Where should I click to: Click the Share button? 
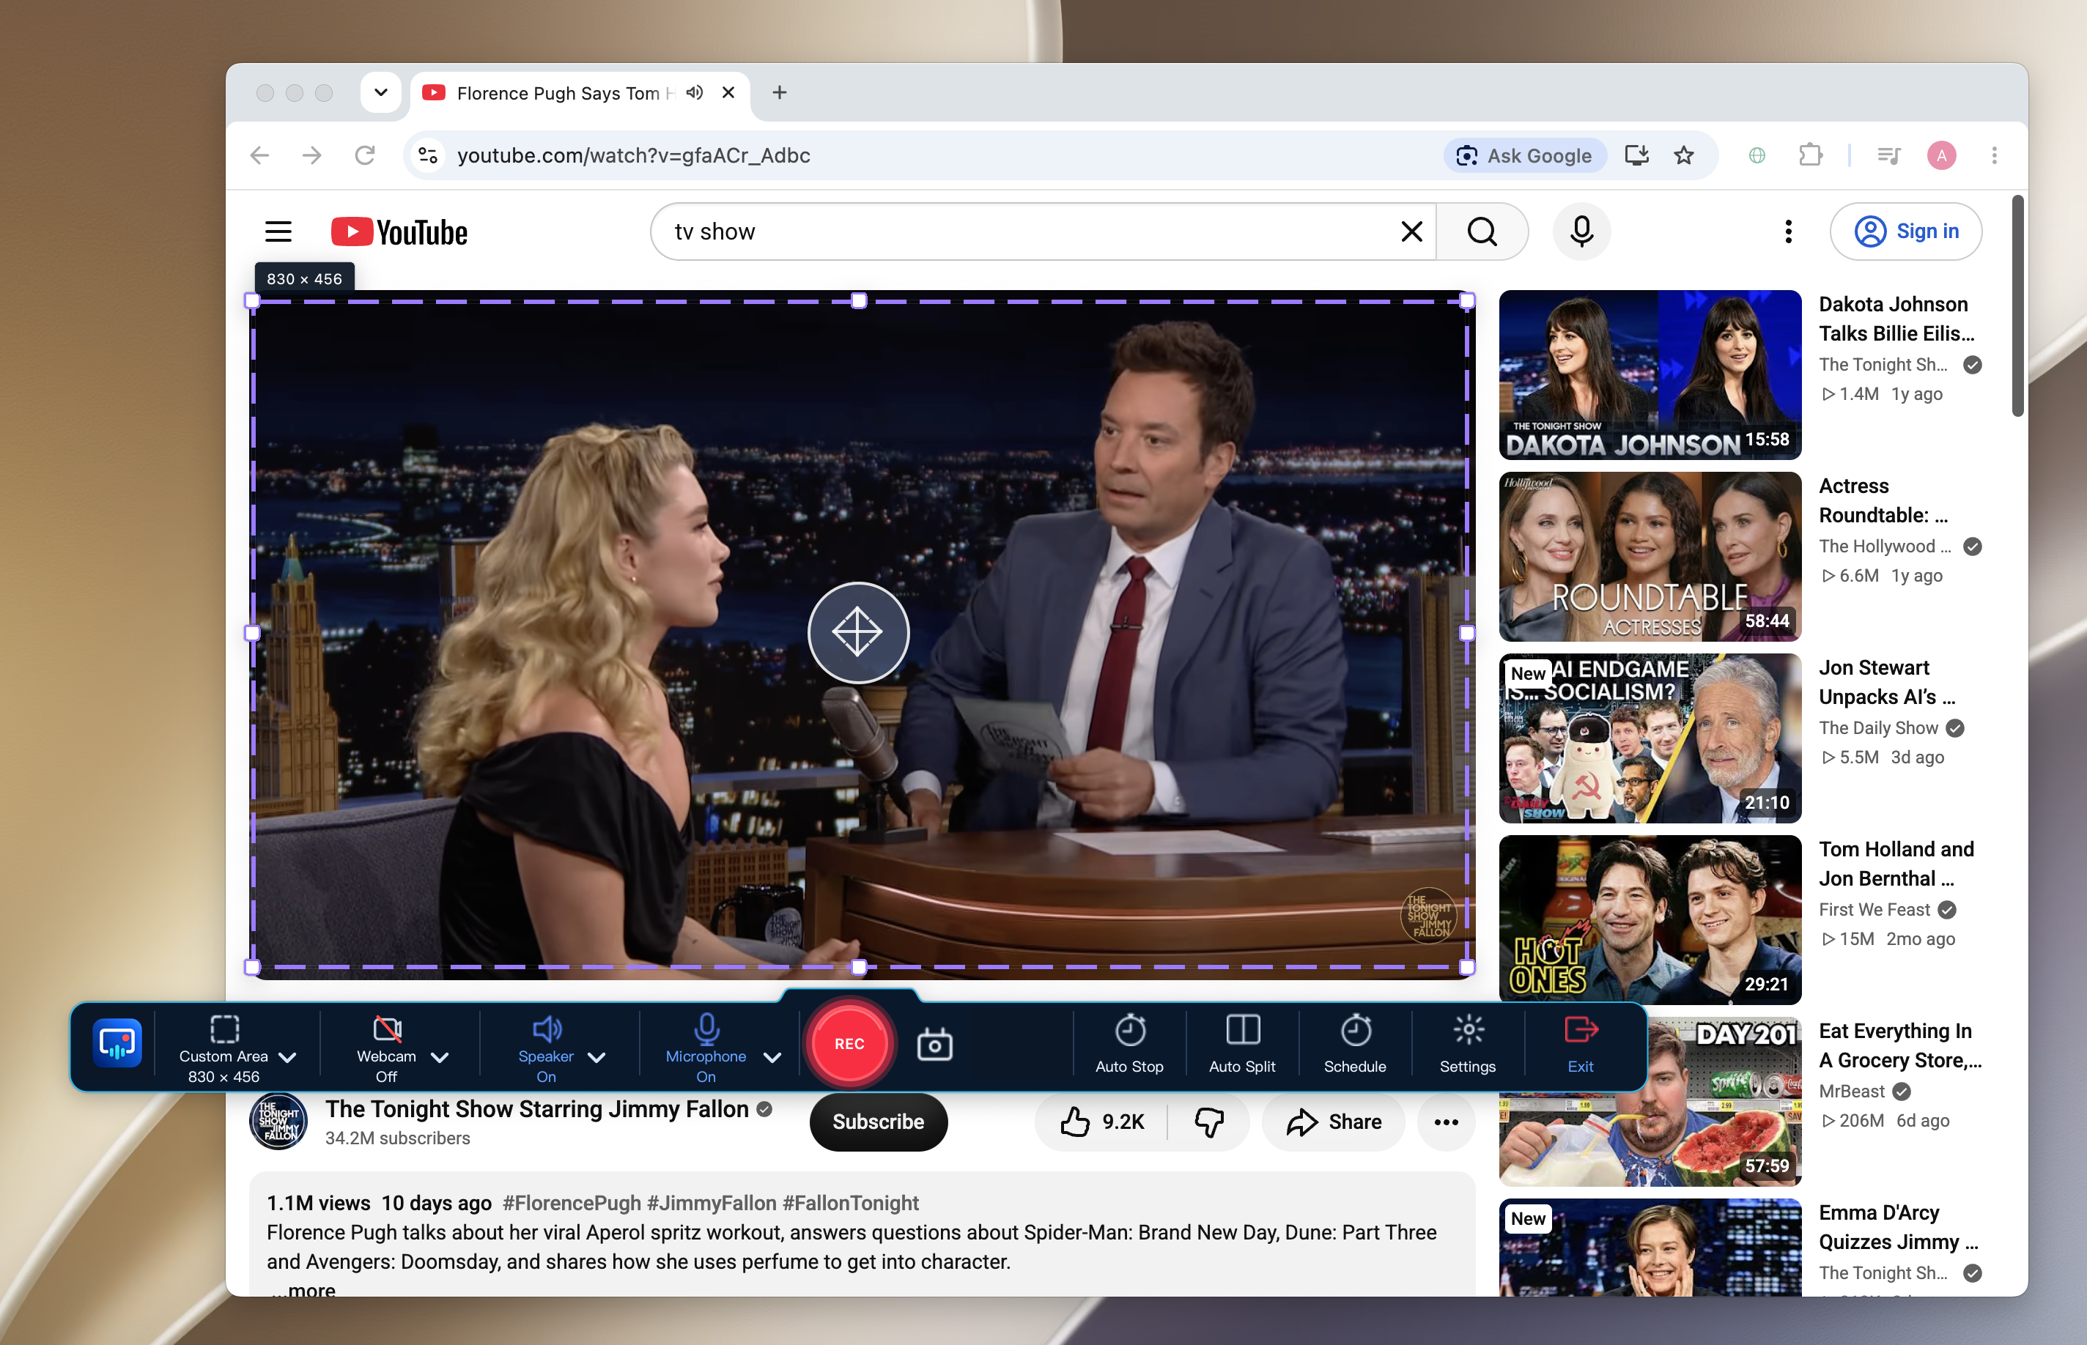coord(1333,1122)
